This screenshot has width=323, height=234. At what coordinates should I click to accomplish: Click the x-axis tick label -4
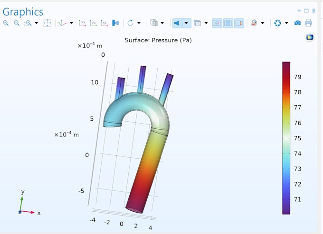point(93,220)
